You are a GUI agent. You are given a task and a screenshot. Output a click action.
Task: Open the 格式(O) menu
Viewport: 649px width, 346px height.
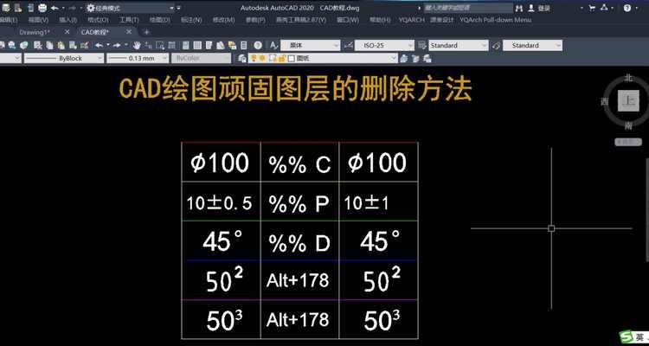(98, 19)
